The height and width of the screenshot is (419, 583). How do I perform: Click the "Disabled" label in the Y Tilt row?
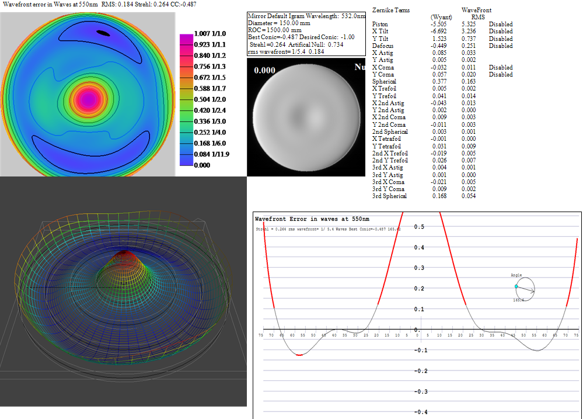(501, 39)
